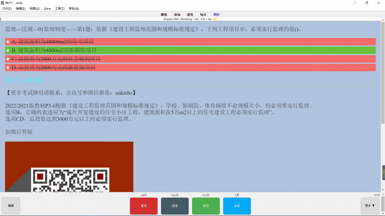Screen dimensions: 385x216
Task: Click the scrollbar down arrow of card area
Action: click(x=383, y=190)
